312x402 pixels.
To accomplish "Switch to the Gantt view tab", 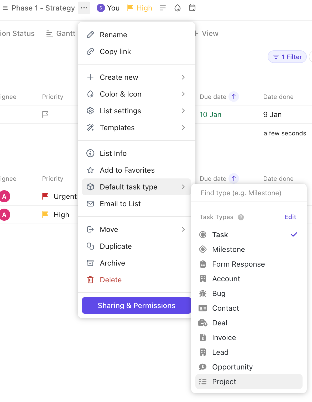I will pyautogui.click(x=61, y=34).
